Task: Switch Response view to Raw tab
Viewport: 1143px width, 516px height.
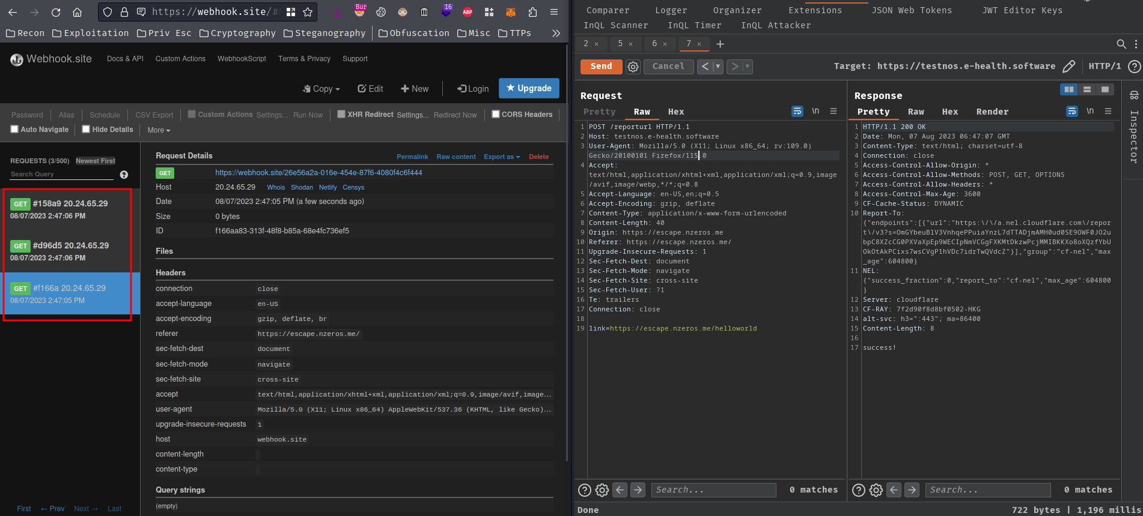Action: [x=916, y=112]
